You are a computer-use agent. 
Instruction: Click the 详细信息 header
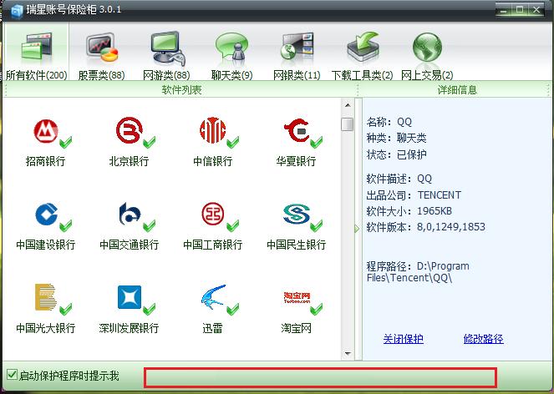tap(457, 89)
